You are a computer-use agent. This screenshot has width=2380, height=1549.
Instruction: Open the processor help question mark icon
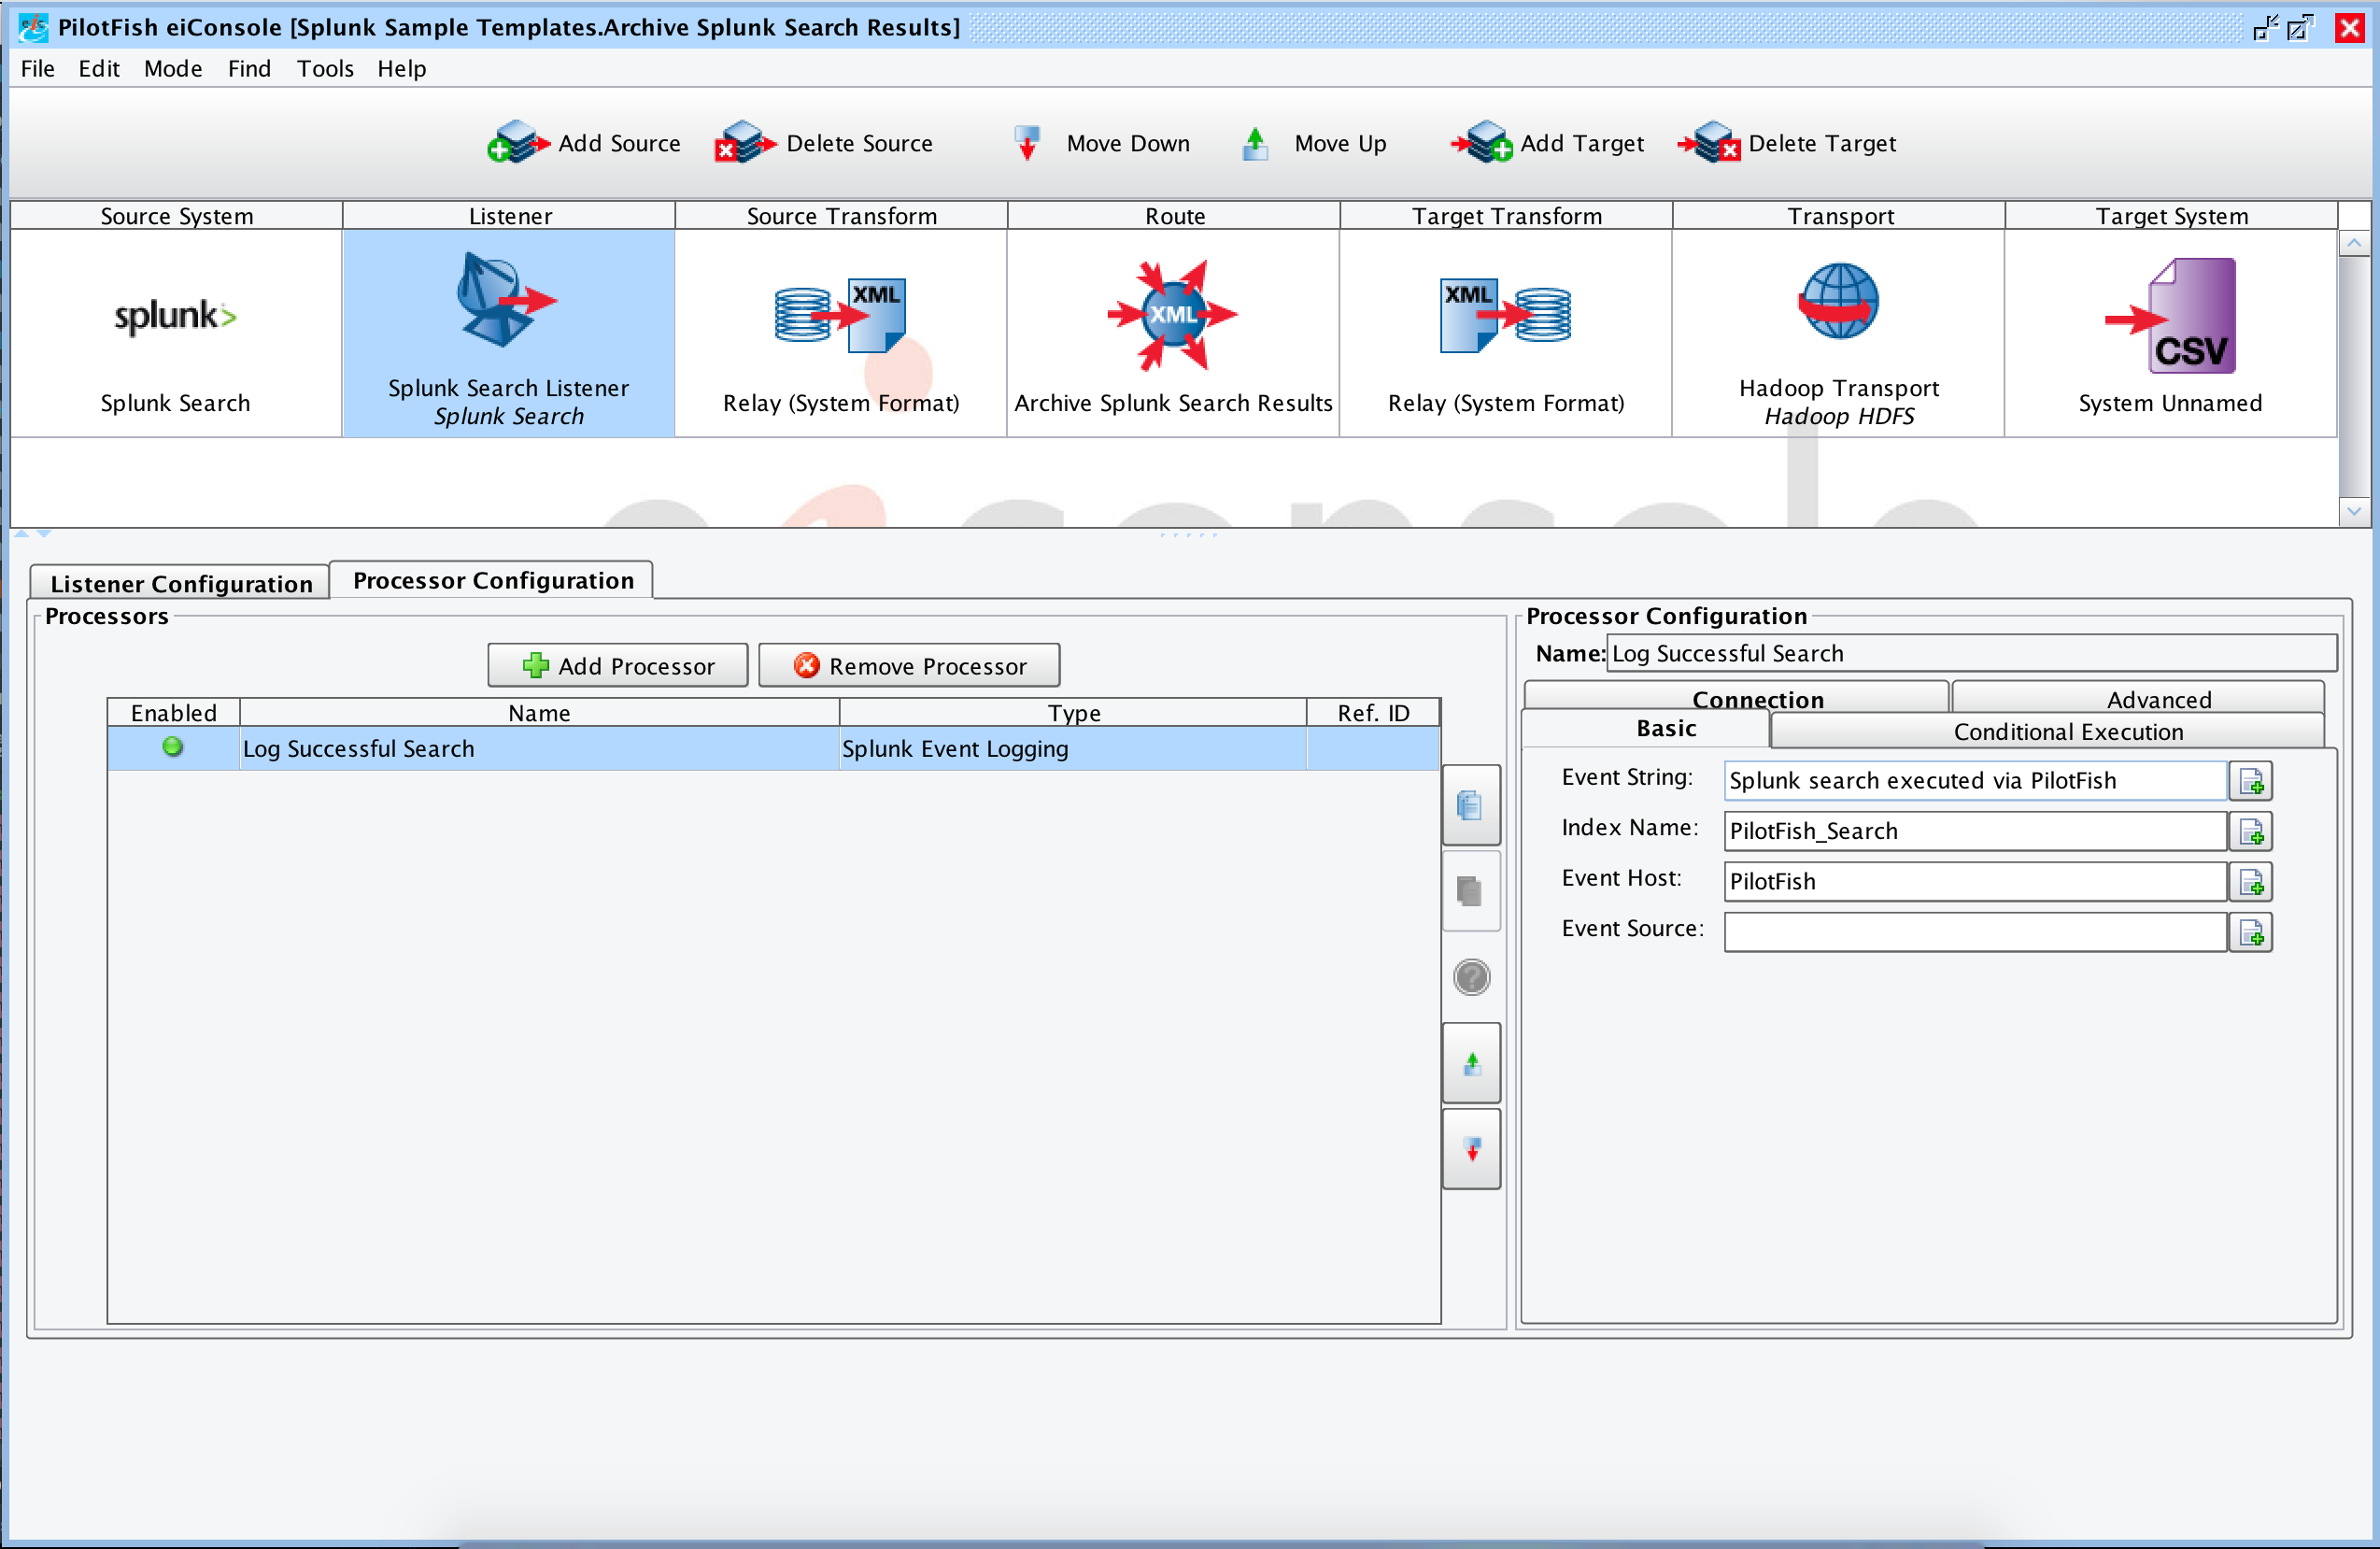(1471, 977)
